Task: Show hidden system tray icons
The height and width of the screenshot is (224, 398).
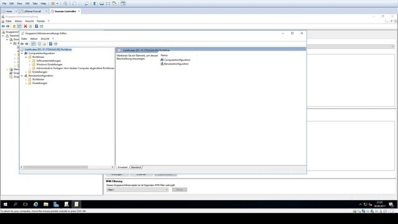Action: (x=360, y=204)
